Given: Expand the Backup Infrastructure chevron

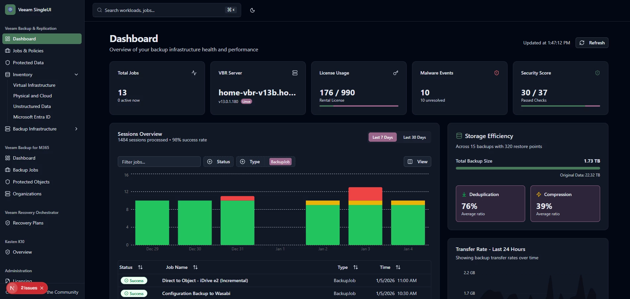Looking at the screenshot, I should coord(76,129).
